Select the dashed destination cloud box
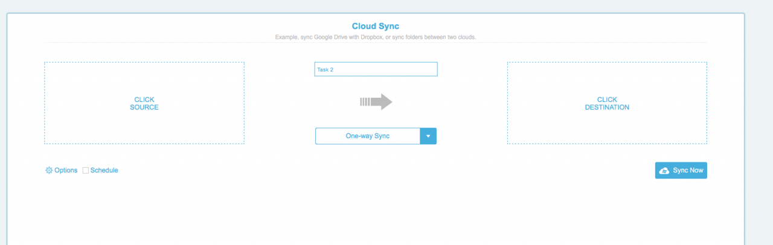 click(607, 103)
